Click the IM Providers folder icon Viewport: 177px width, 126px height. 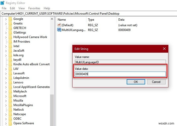(10, 42)
